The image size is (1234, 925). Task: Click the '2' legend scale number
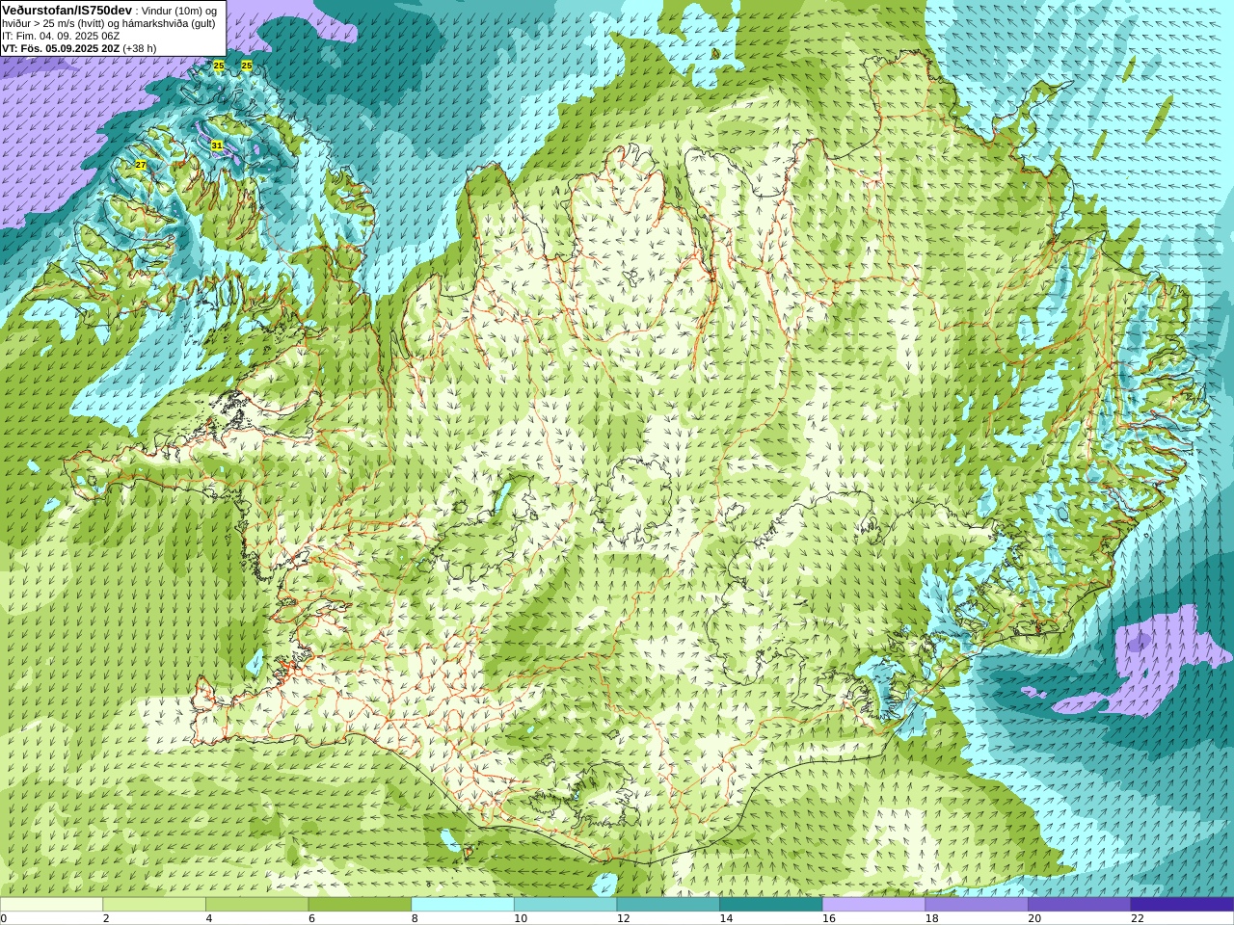pyautogui.click(x=106, y=918)
